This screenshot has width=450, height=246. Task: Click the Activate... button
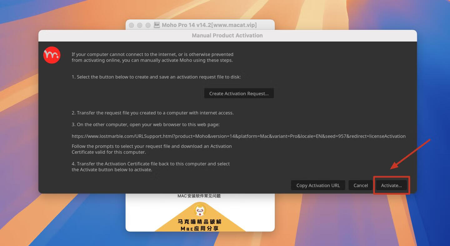[x=391, y=185]
